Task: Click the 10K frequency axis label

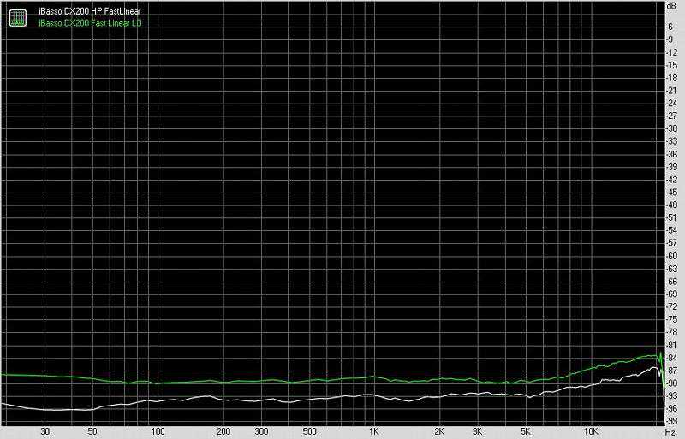Action: [x=590, y=432]
